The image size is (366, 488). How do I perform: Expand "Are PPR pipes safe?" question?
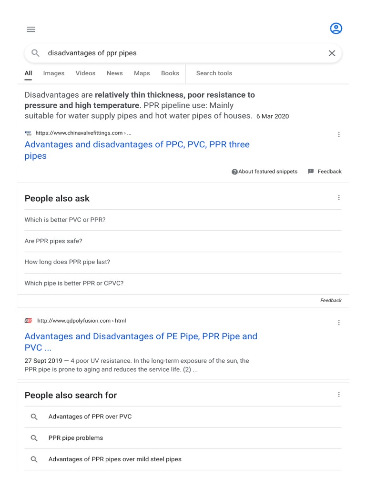point(53,241)
